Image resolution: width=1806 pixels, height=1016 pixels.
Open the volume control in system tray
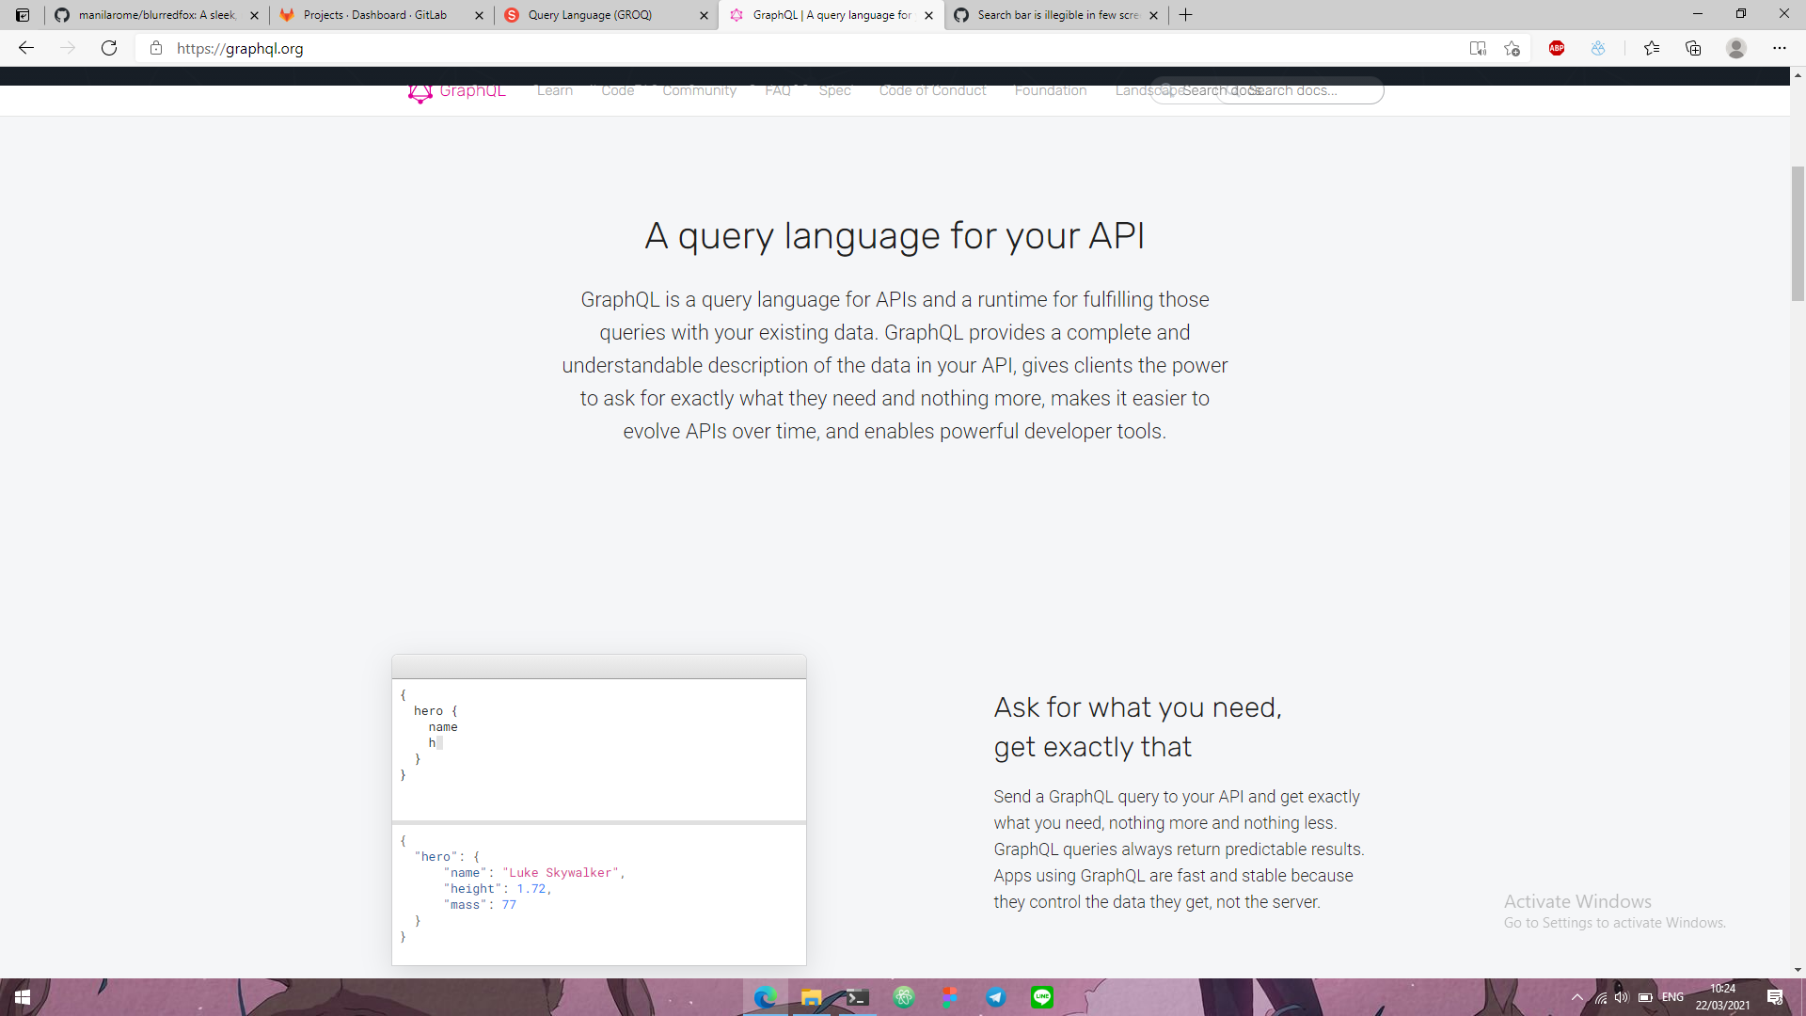coord(1621,997)
